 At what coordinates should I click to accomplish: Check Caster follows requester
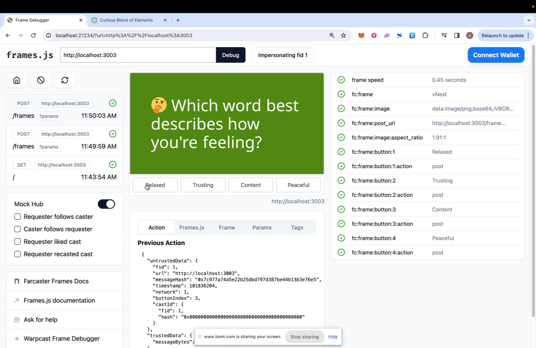(17, 229)
